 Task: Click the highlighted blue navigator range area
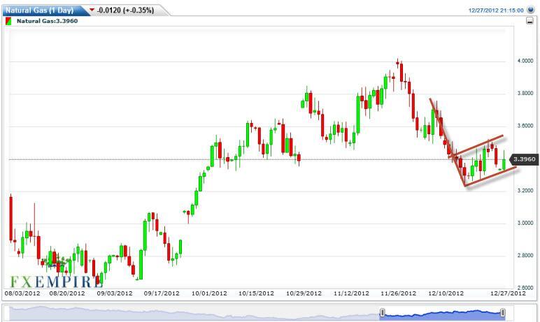pos(442,314)
